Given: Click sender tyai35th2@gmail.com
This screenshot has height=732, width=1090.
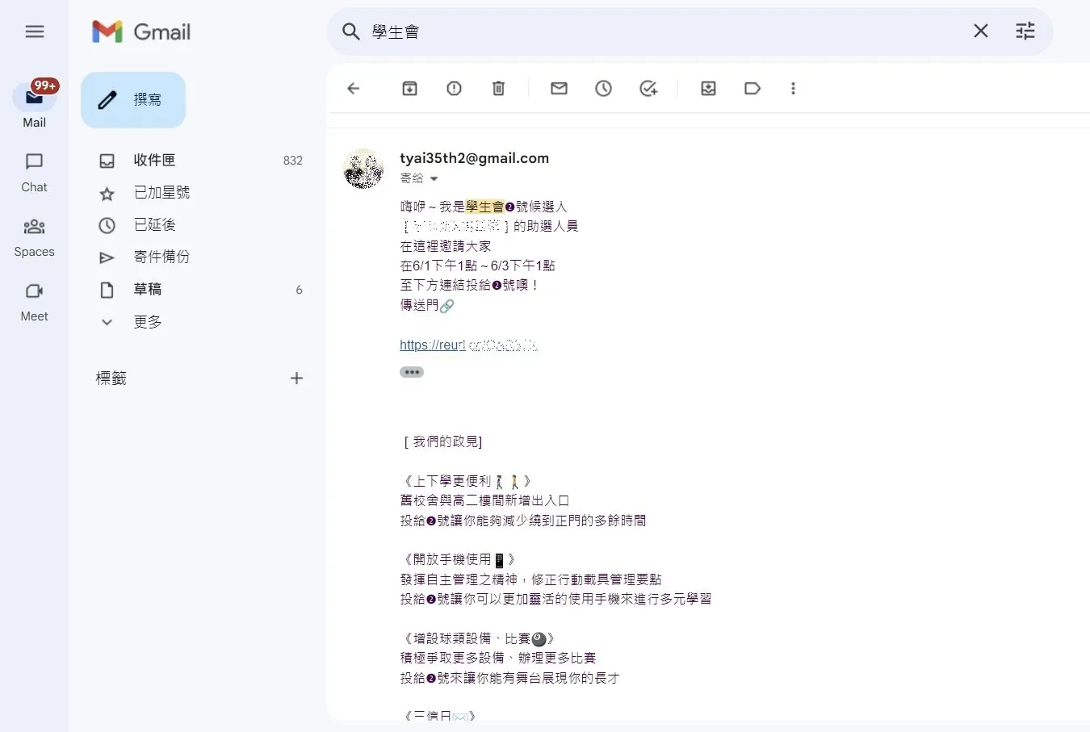Looking at the screenshot, I should click(475, 158).
